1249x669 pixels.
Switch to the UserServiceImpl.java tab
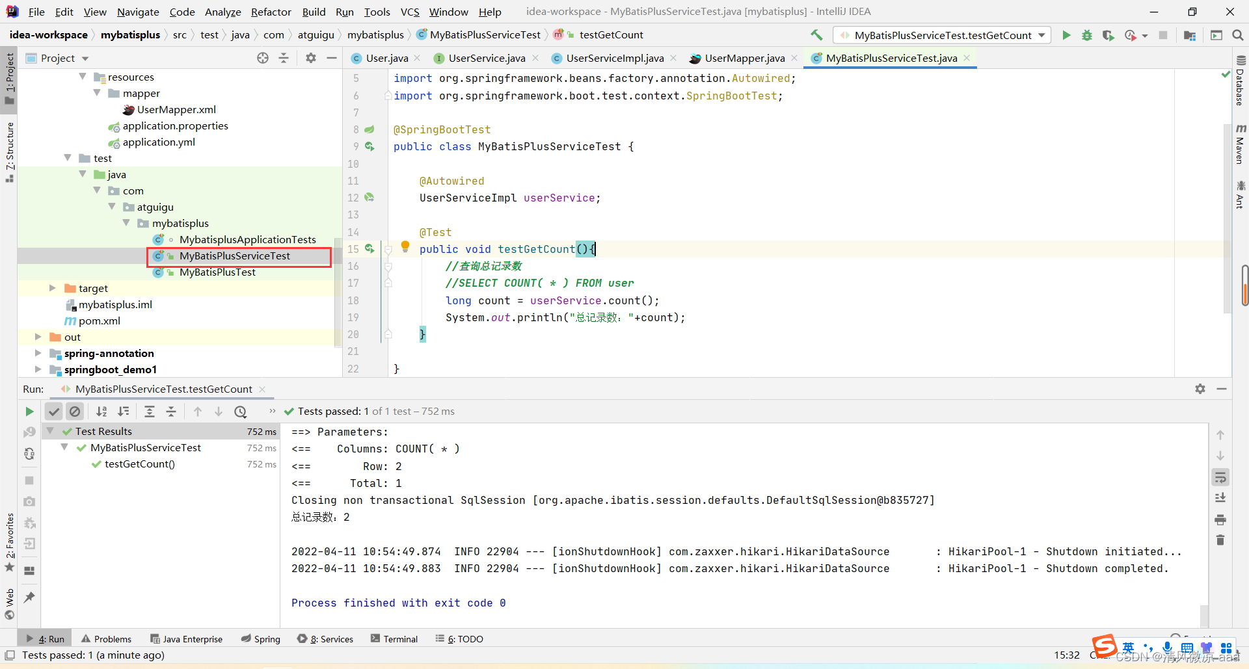pos(614,59)
